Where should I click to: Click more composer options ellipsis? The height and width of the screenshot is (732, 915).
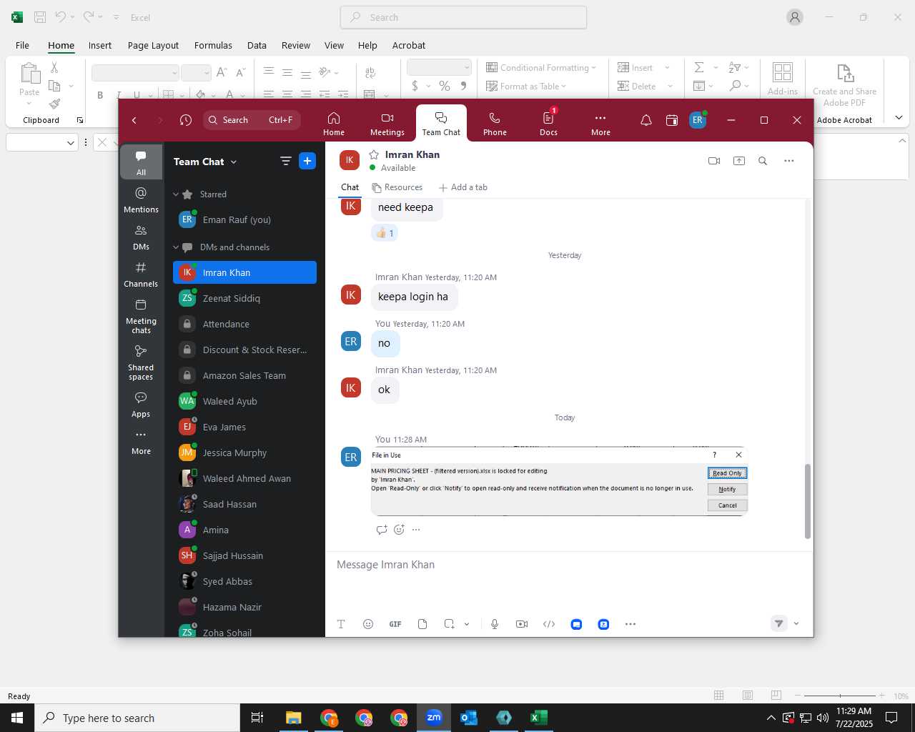pos(630,624)
